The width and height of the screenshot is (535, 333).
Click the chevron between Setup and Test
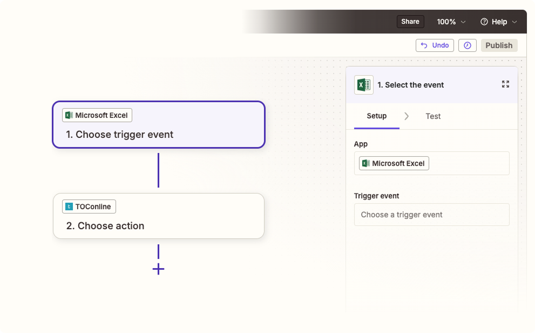click(407, 116)
